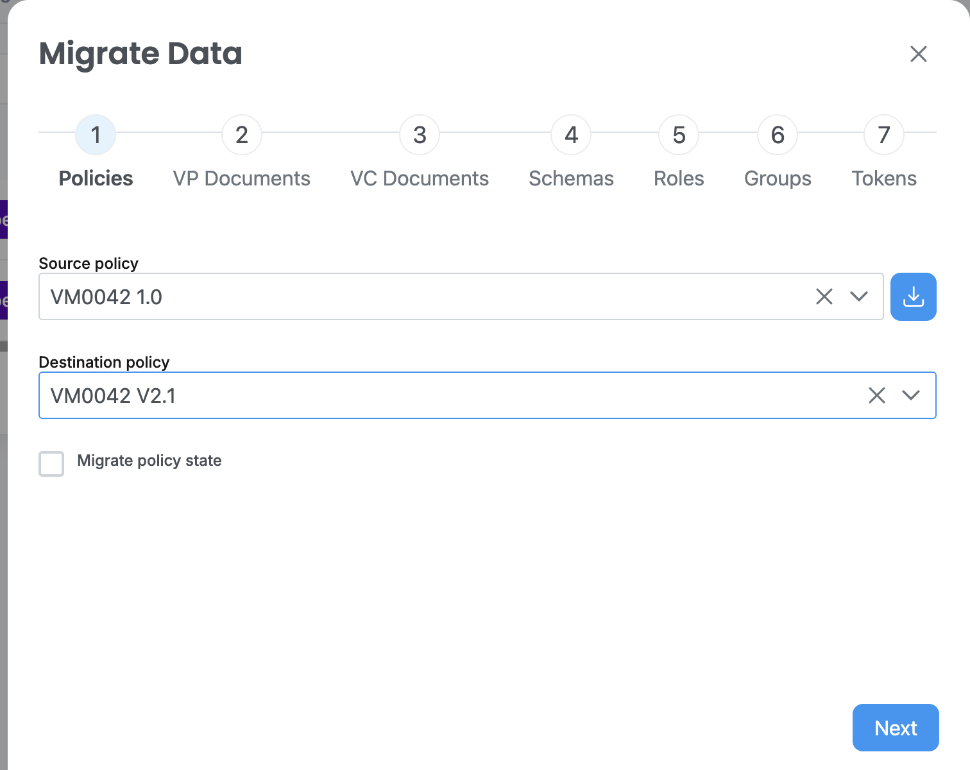970x770 pixels.
Task: Click step 4 circle in the wizard
Action: (571, 135)
